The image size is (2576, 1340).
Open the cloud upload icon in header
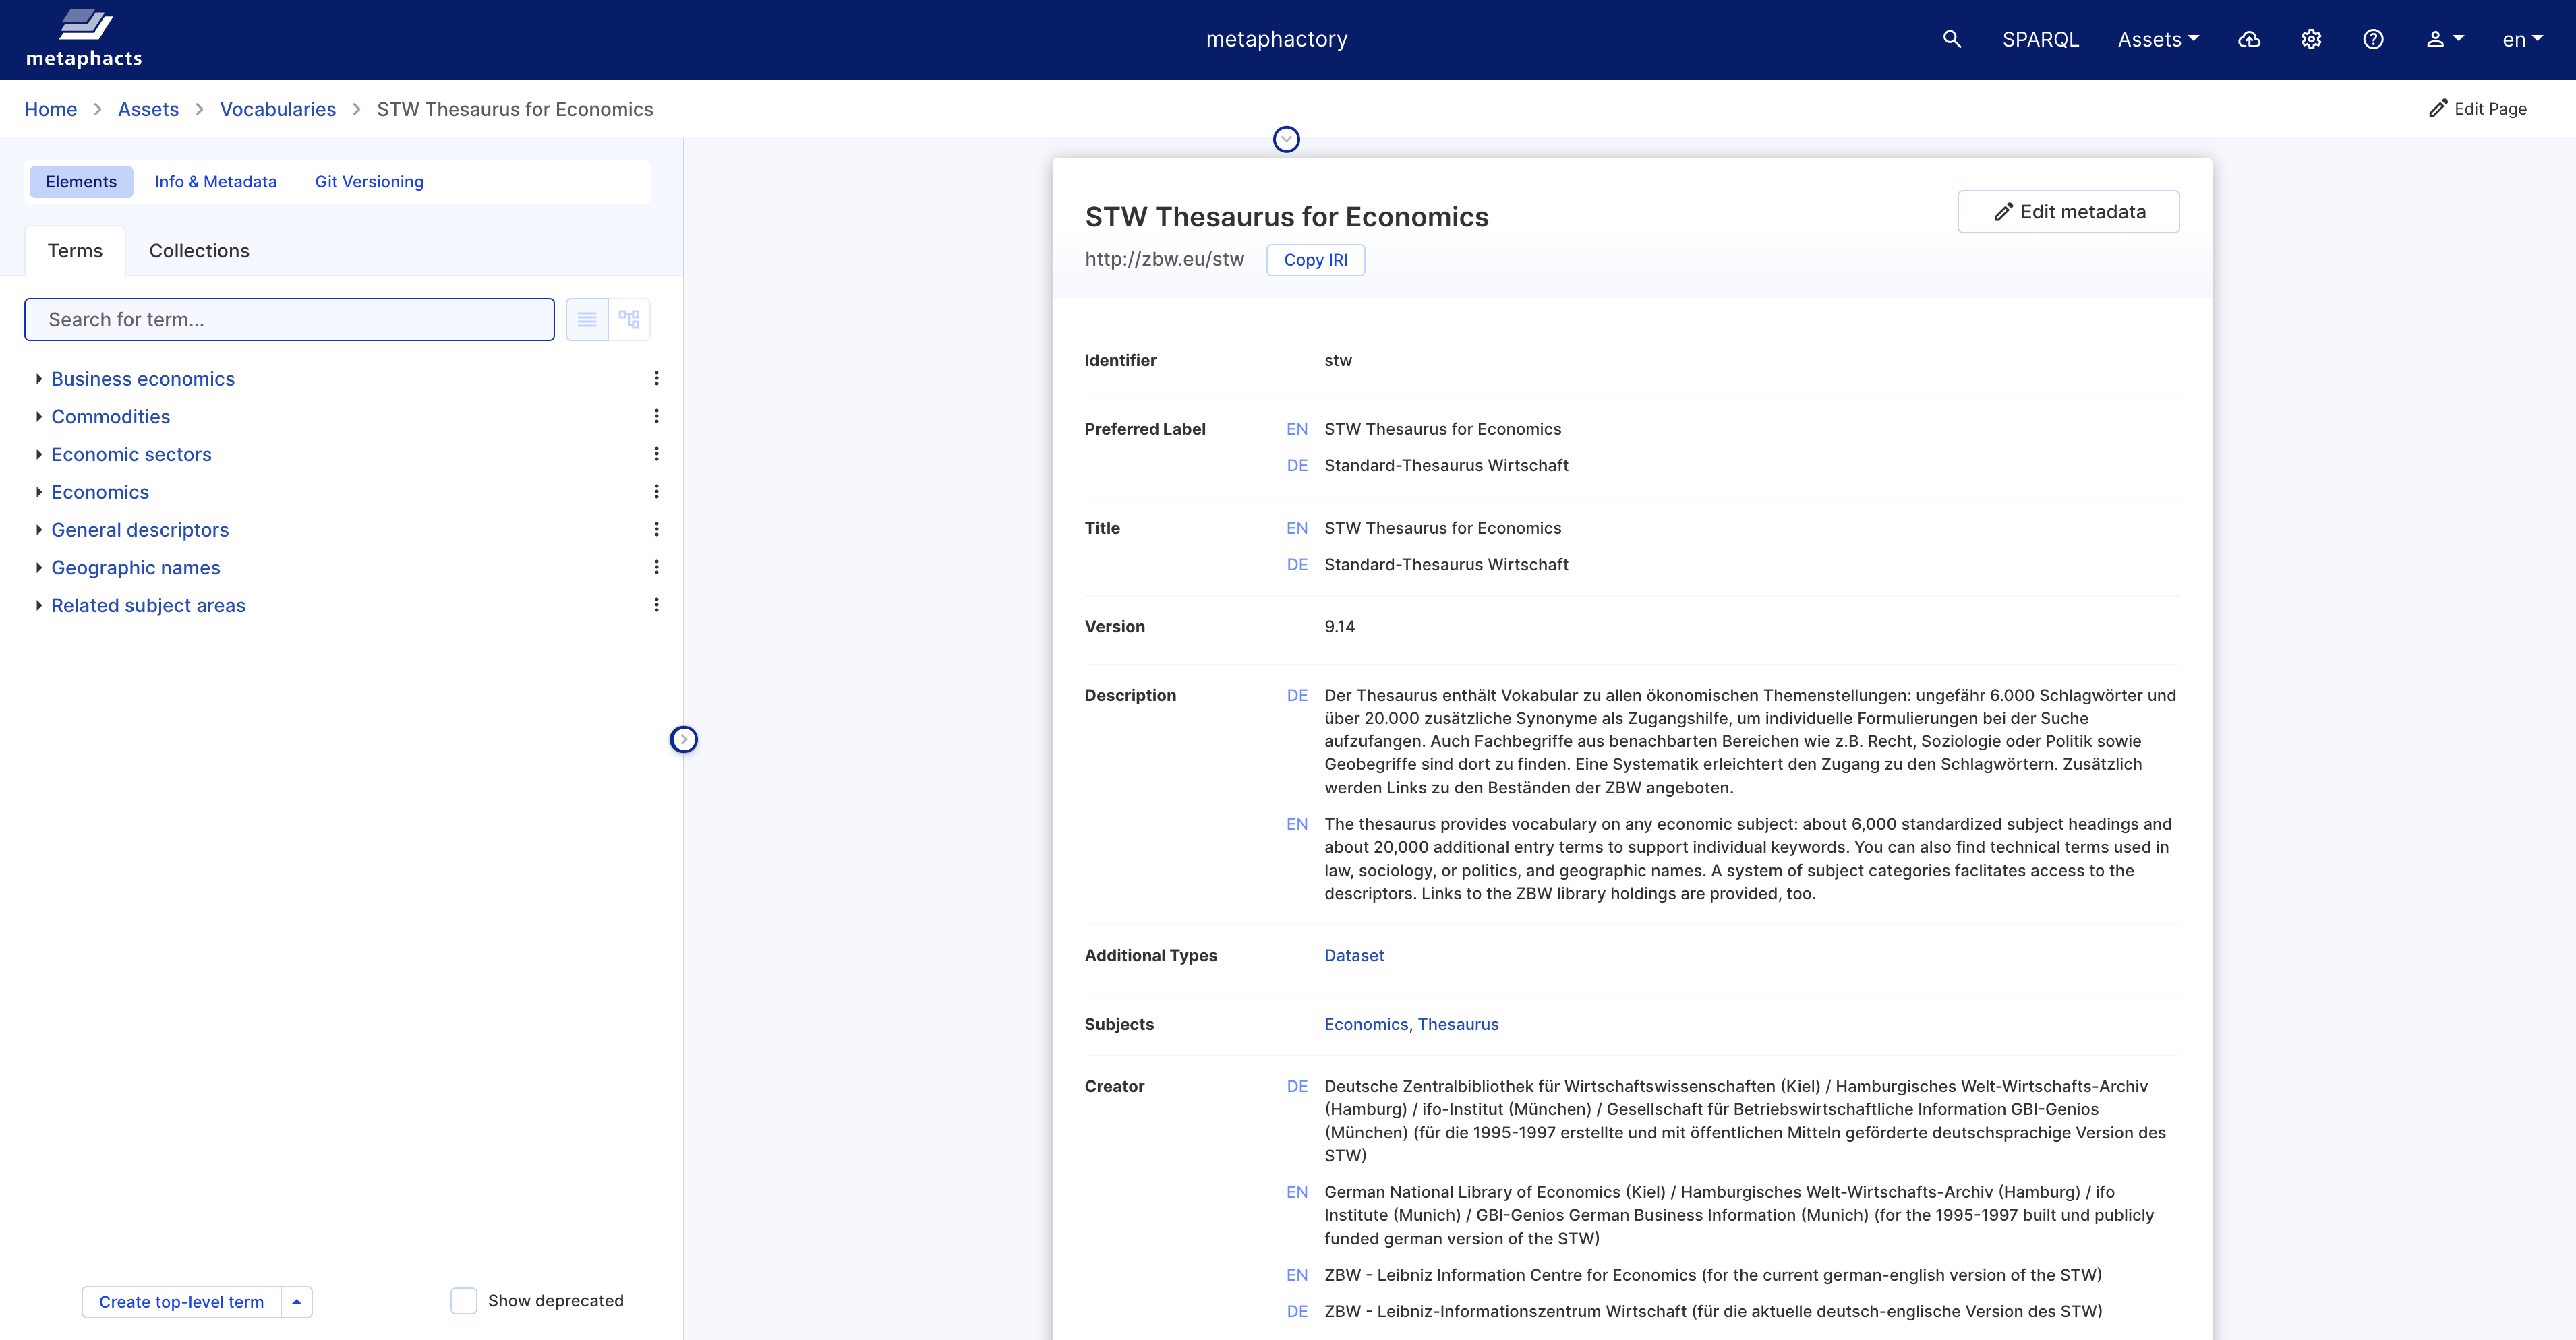[2249, 39]
